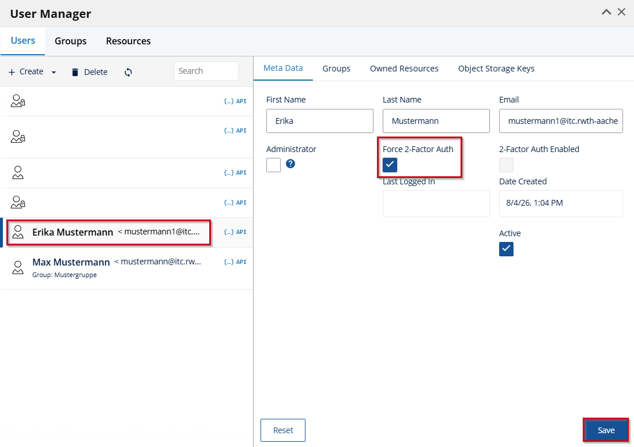This screenshot has height=447, width=634.
Task: Click Max Mustermann's user avatar icon
Action: coord(18,267)
